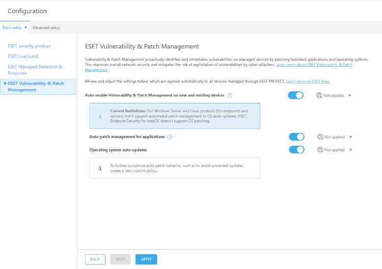This screenshot has height=269, width=382.
Task: Click ESET Vulnerability & Patch Management heading
Action: [142, 46]
